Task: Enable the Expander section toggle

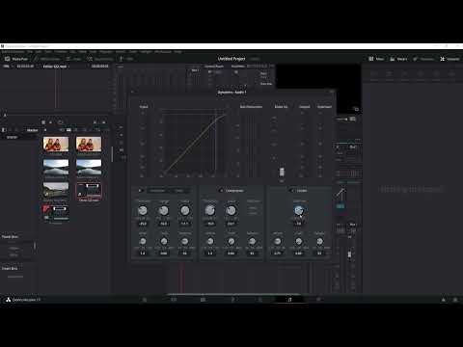Action: 140,191
